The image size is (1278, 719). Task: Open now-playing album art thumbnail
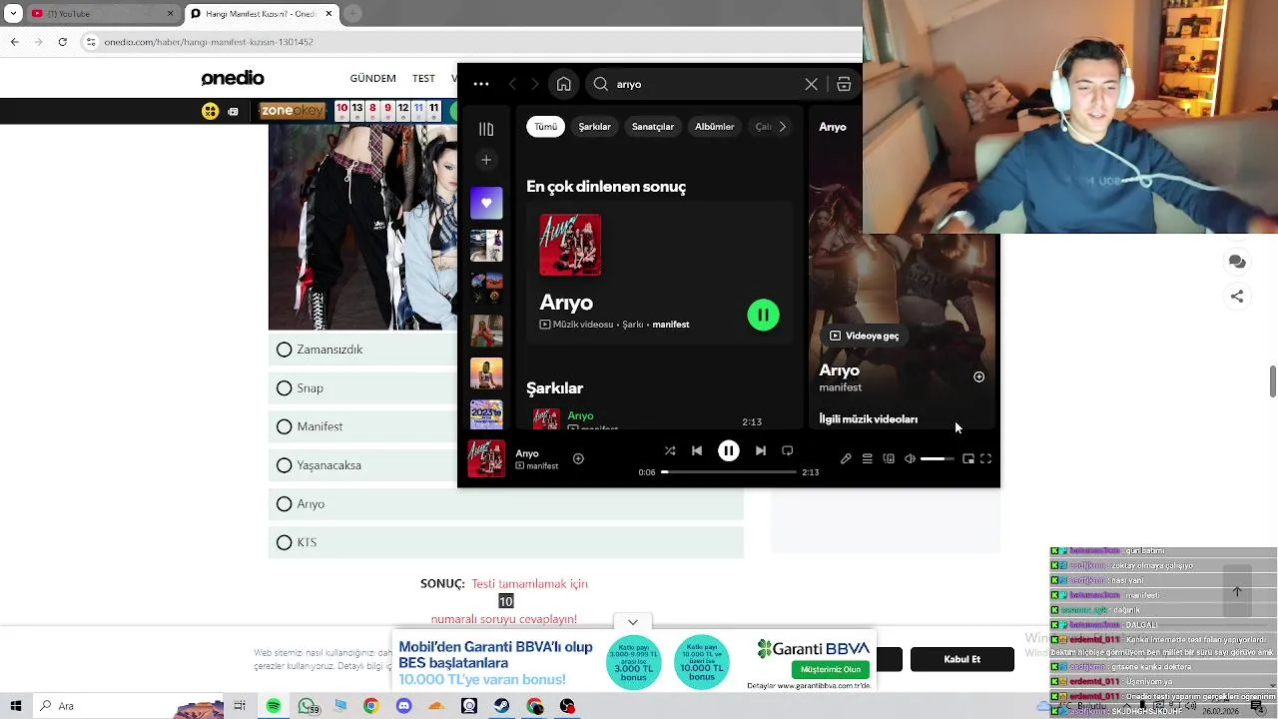click(486, 459)
